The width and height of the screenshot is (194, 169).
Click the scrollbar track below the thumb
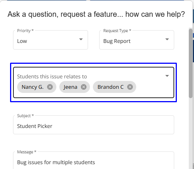coord(191,134)
